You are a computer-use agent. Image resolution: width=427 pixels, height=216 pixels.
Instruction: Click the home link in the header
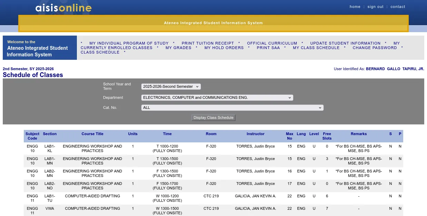click(x=355, y=6)
